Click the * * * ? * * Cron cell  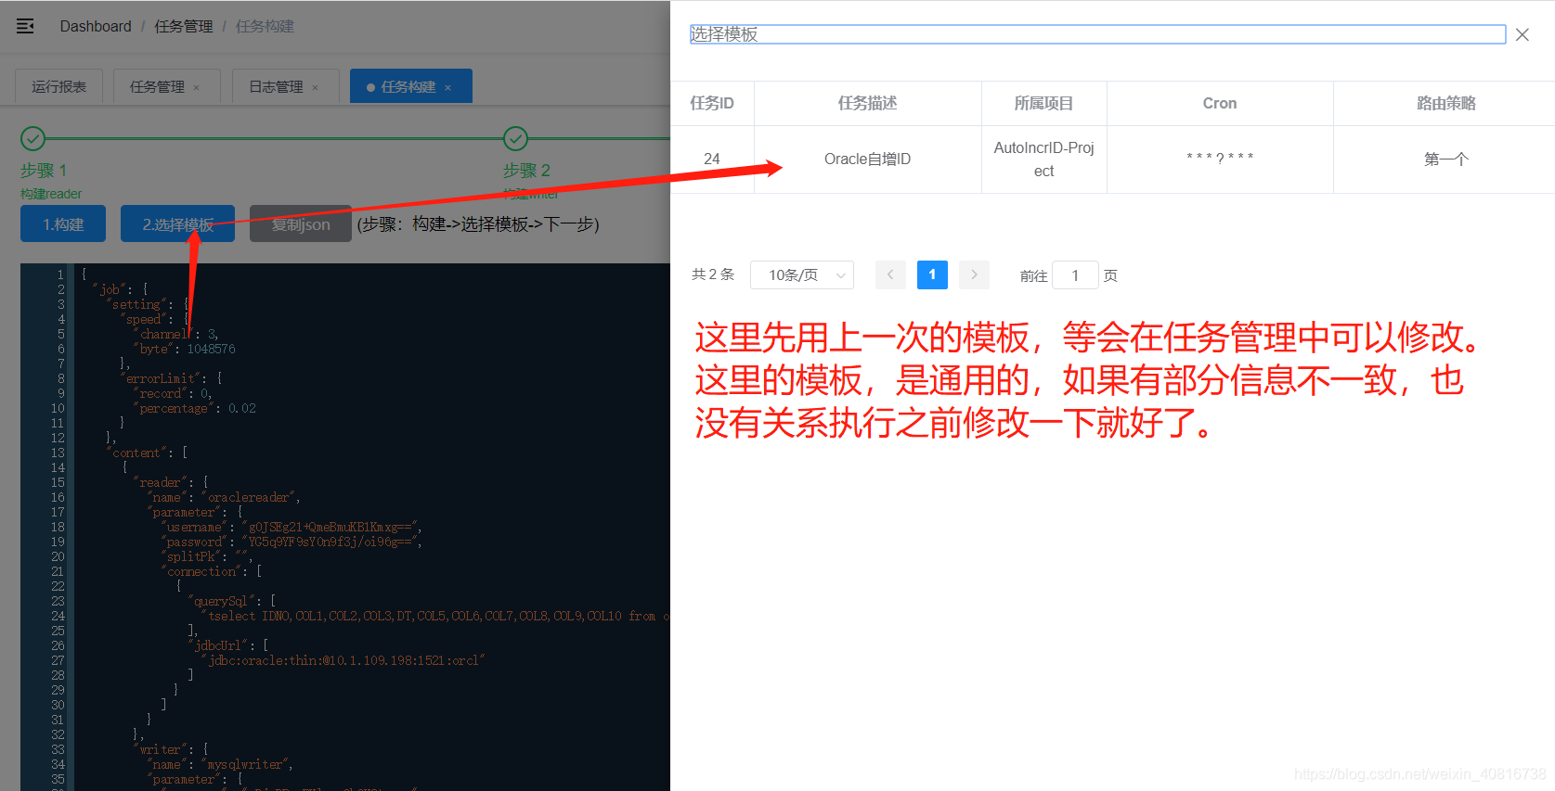click(1220, 159)
